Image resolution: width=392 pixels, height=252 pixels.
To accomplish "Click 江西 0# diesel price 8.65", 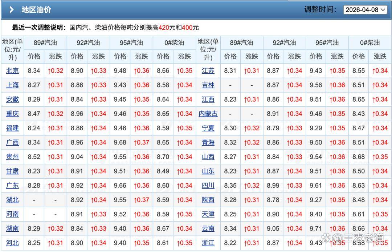I will click(359, 99).
